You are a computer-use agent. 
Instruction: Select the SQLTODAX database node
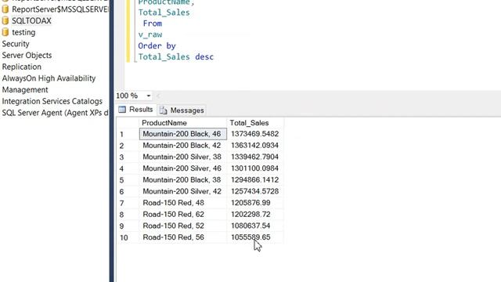click(x=31, y=21)
